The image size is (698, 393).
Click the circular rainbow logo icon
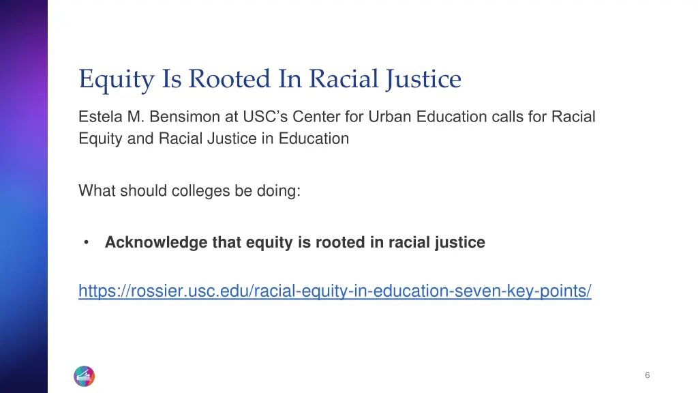pos(84,375)
